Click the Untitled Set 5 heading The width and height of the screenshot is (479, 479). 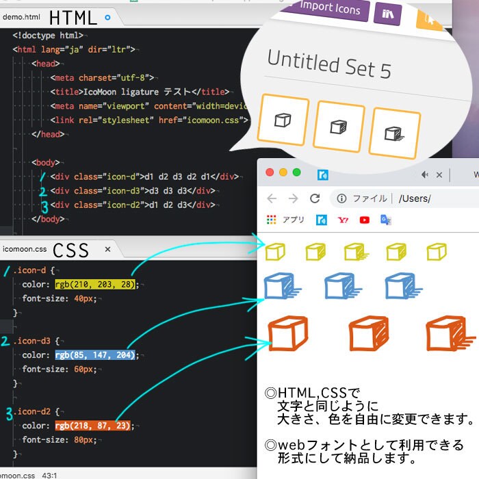pyautogui.click(x=329, y=65)
